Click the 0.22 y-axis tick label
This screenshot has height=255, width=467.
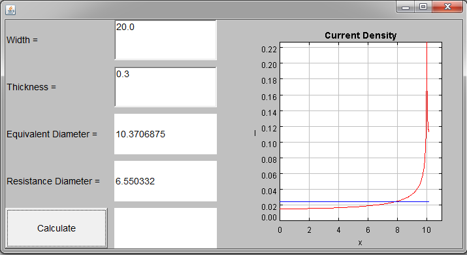[x=269, y=49]
